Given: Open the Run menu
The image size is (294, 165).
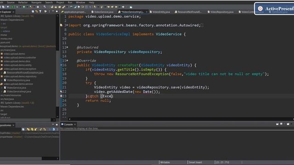Looking at the screenshot, I should [x=70, y=2].
